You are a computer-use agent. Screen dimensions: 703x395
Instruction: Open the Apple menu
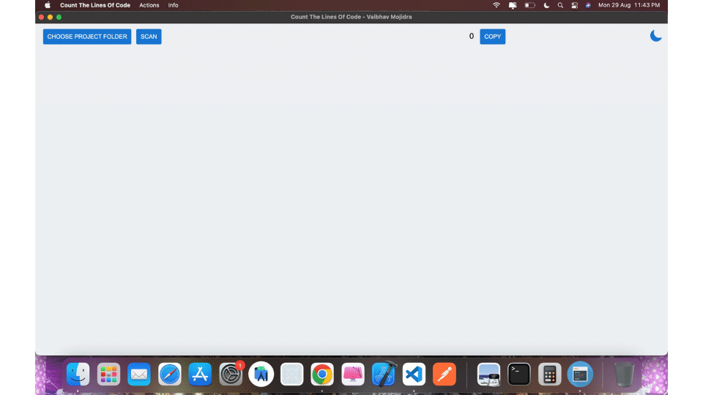(x=48, y=5)
